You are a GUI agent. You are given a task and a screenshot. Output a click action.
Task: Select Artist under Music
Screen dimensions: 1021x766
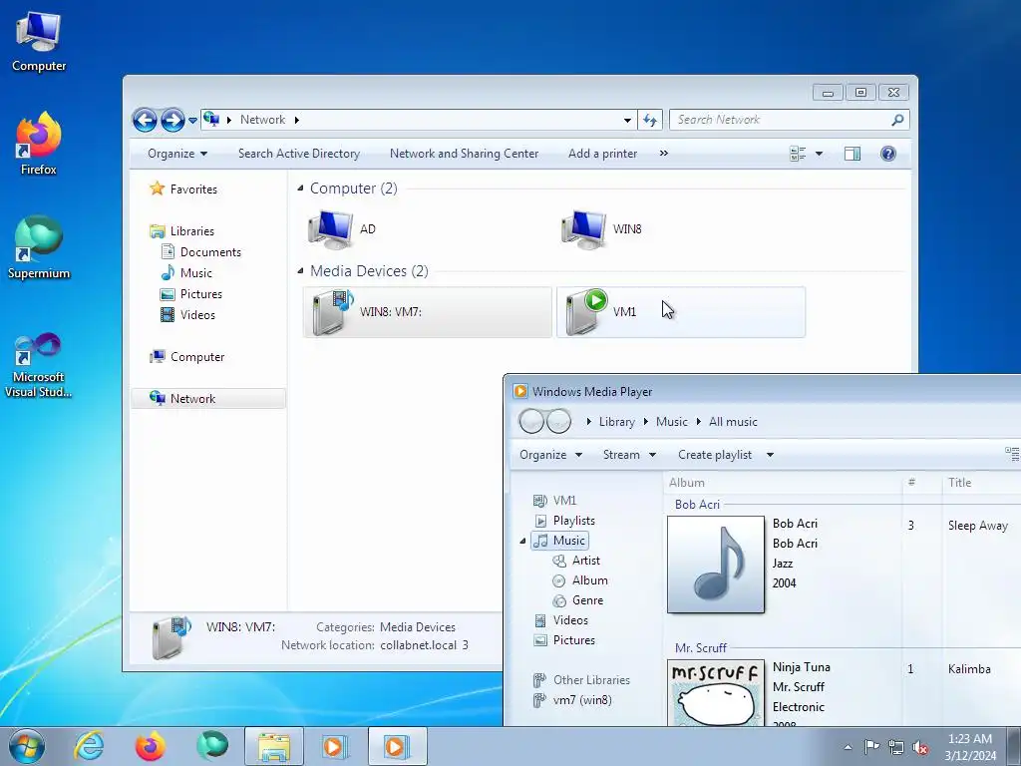(x=586, y=561)
